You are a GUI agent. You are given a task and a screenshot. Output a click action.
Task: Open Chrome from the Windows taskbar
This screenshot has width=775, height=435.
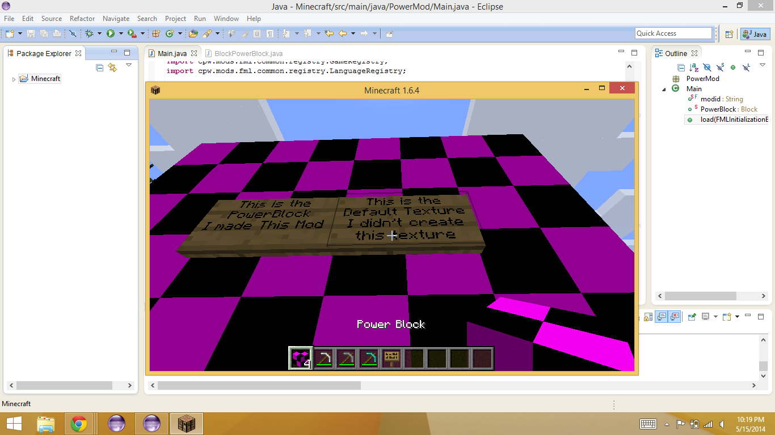(79, 423)
